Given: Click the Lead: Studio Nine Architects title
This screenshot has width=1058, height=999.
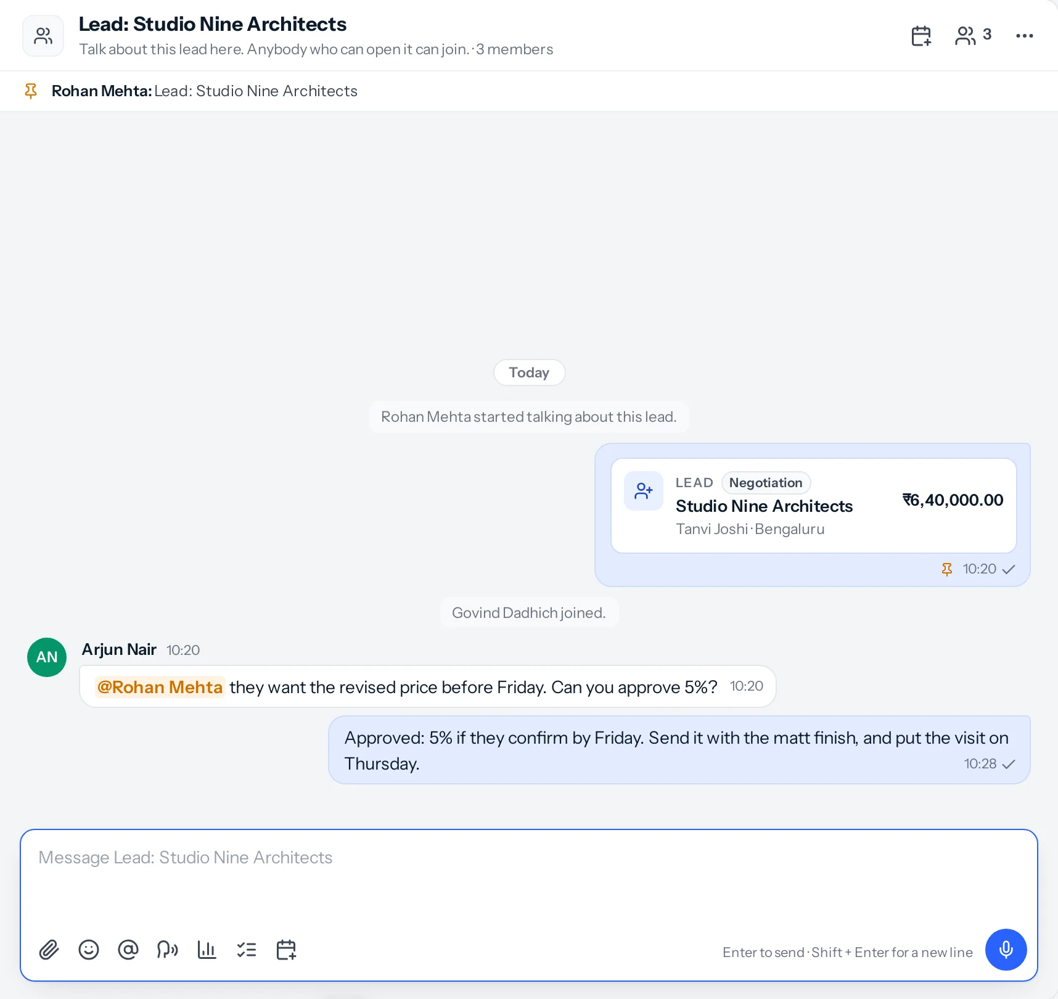Looking at the screenshot, I should point(213,24).
